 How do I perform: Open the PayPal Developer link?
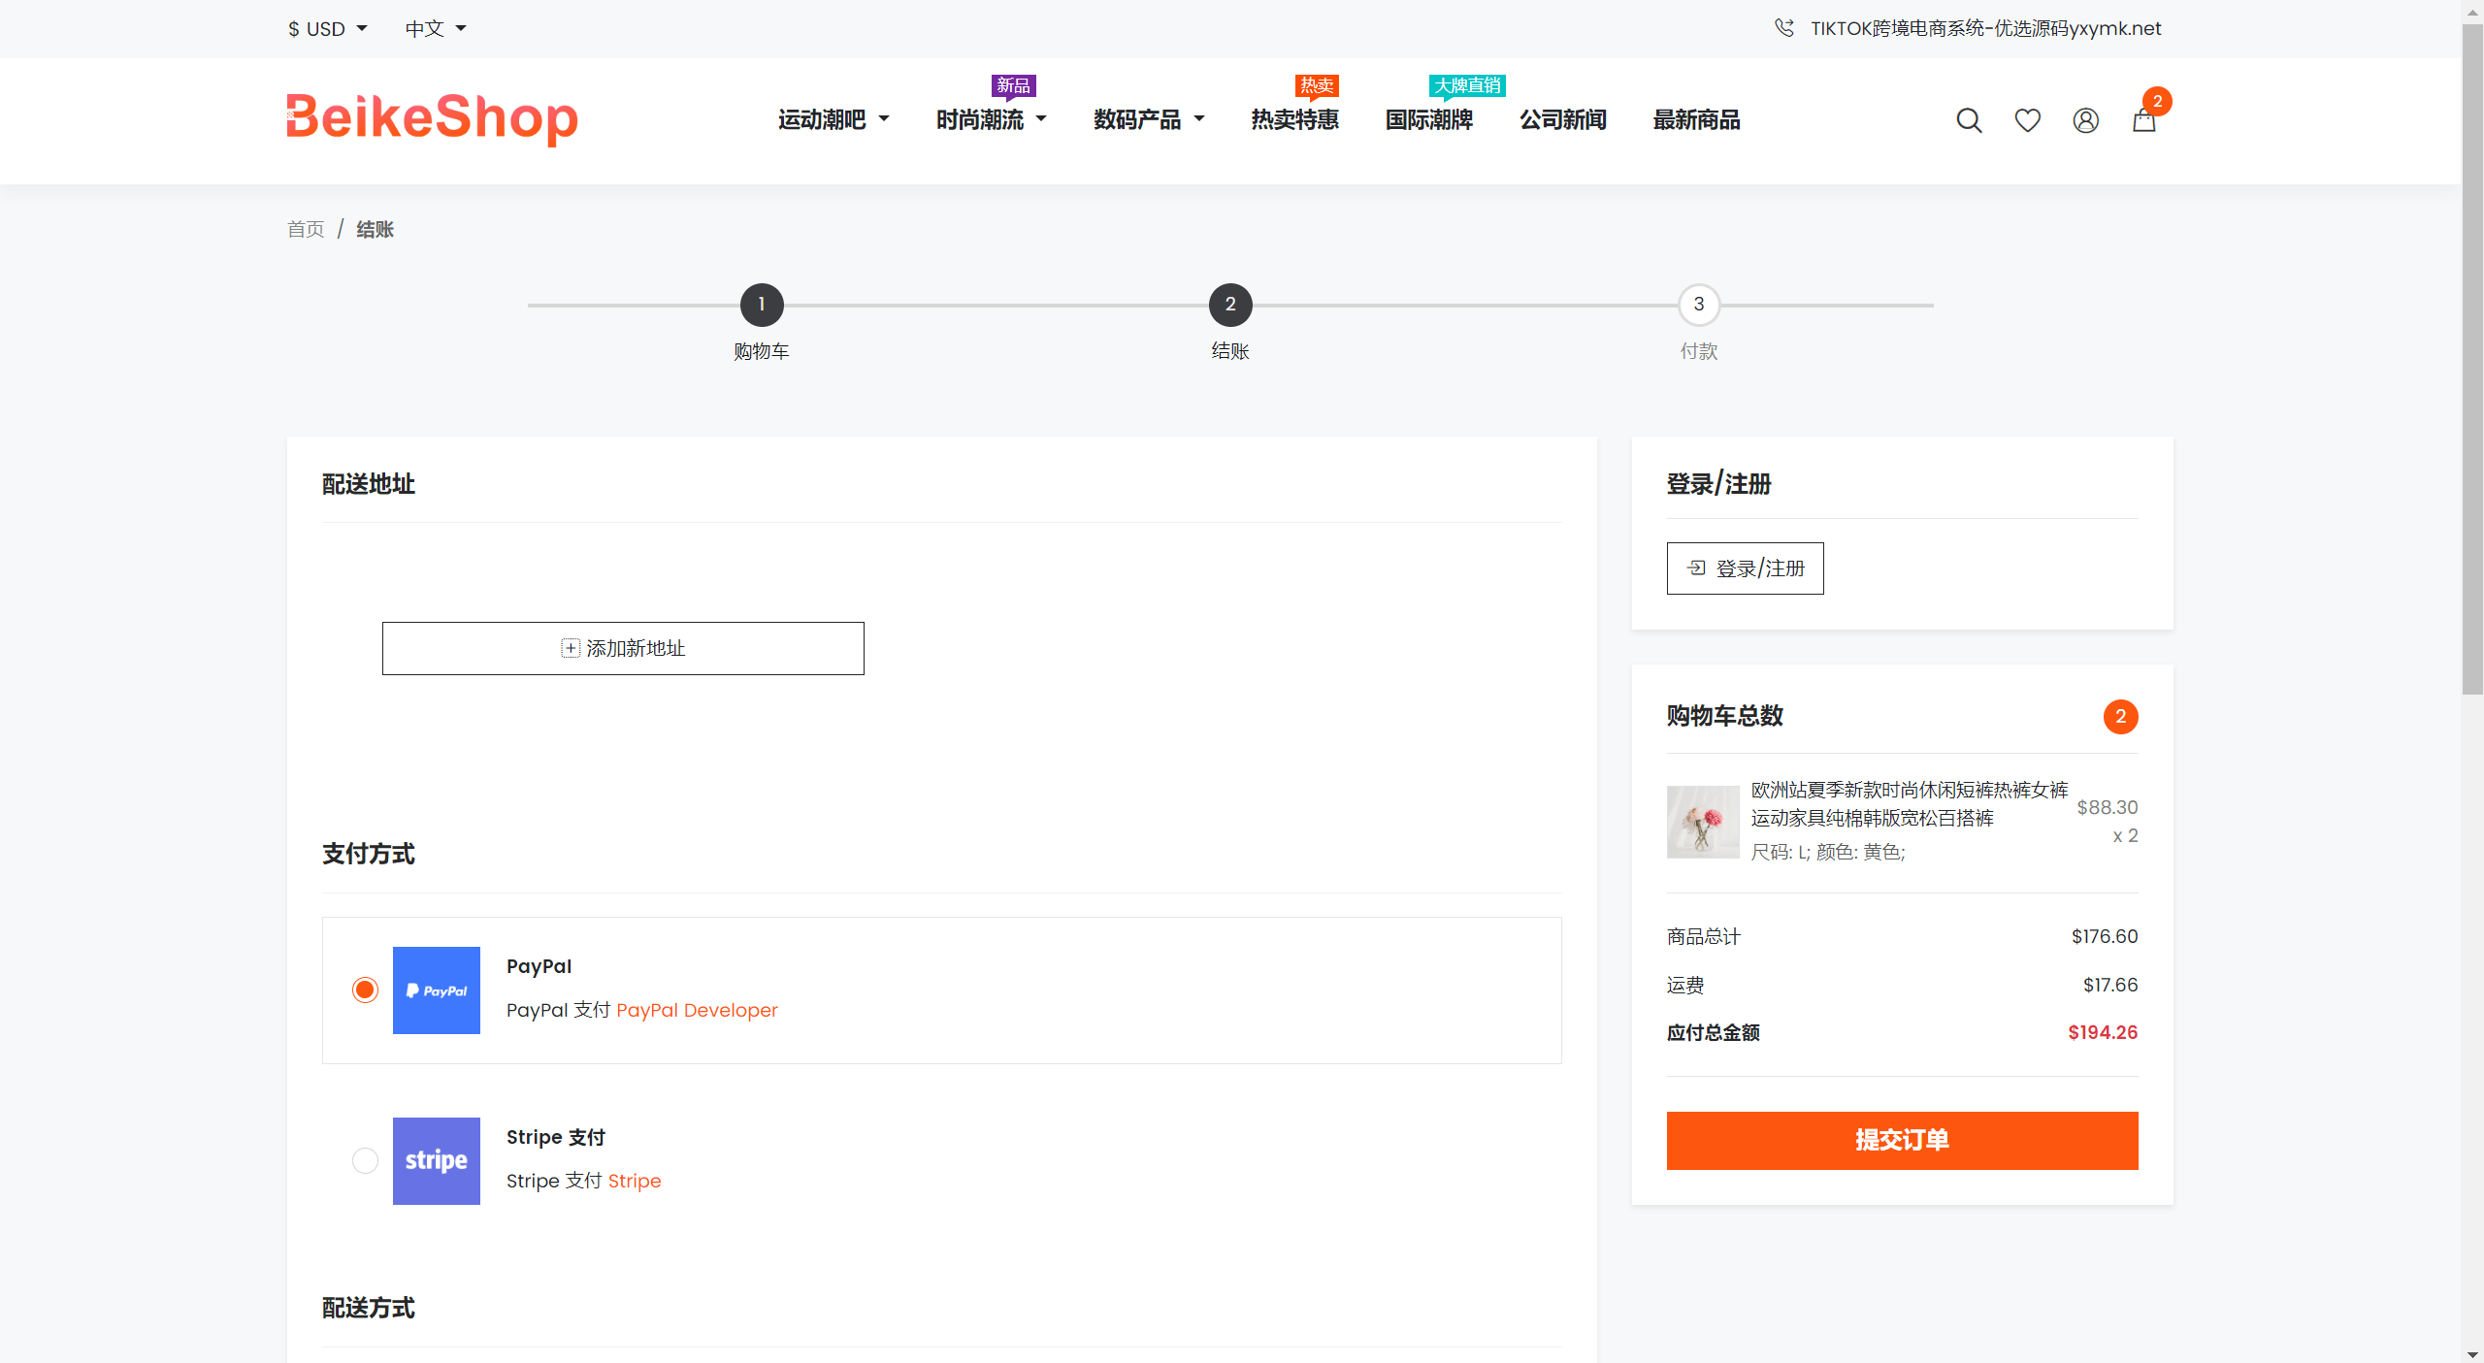697,1010
